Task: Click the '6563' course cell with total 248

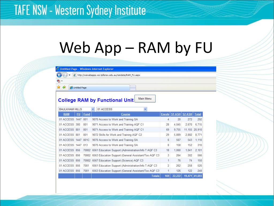Action: 126,171
